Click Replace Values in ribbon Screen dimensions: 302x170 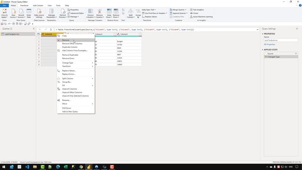click(150, 17)
